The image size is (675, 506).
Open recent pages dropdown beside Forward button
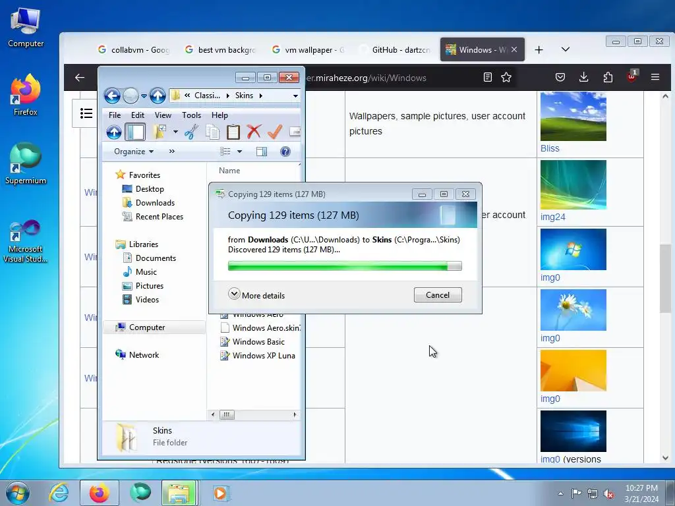click(x=144, y=96)
